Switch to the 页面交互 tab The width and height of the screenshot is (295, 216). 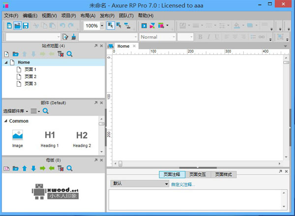tap(198, 174)
